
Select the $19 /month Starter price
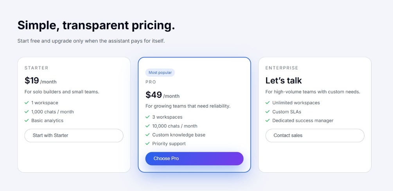(x=40, y=81)
